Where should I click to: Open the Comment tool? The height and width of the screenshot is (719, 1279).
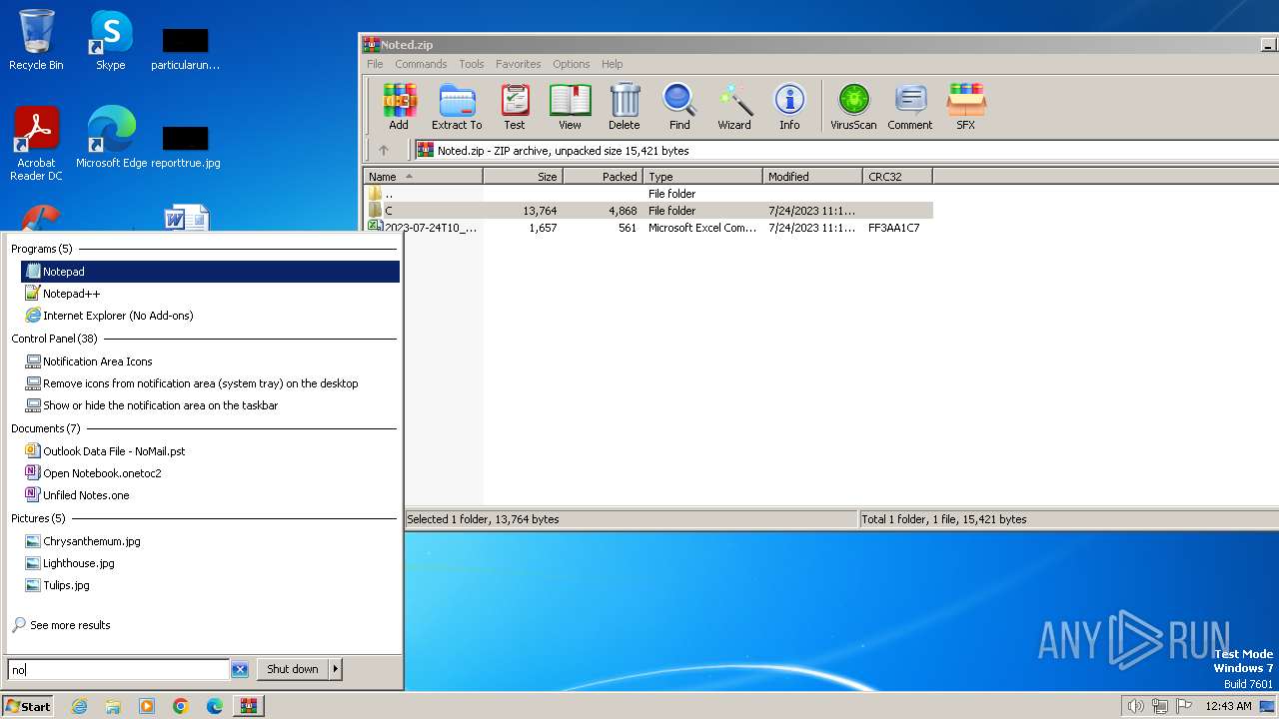coord(910,107)
